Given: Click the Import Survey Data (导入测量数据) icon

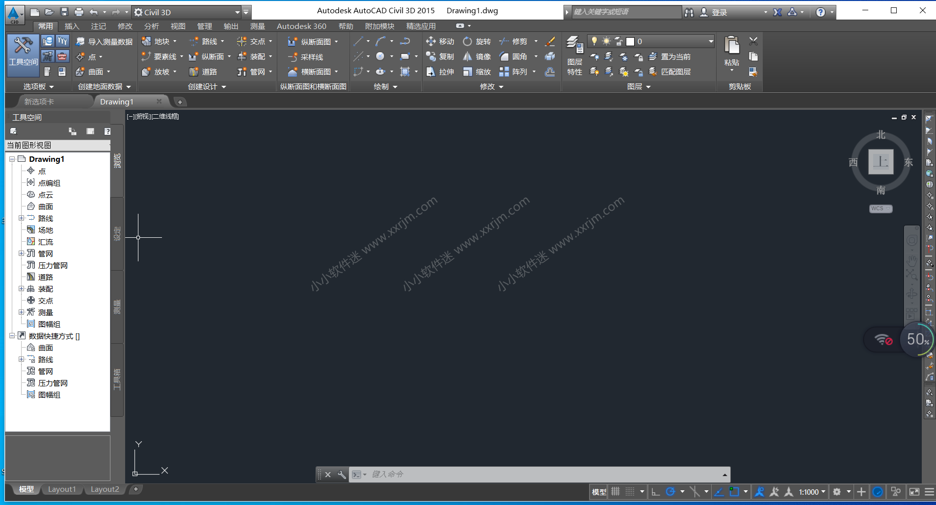Looking at the screenshot, I should [105, 42].
